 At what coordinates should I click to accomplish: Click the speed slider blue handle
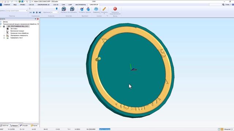(57, 9)
